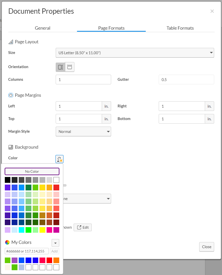Click the background color picker icon
This screenshot has height=275, width=222.
(59, 159)
